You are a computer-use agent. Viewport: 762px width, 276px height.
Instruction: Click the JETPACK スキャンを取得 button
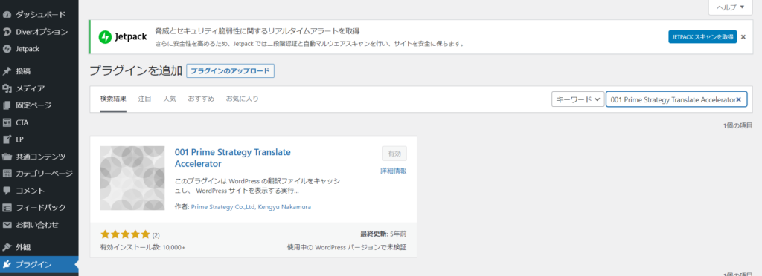click(702, 37)
